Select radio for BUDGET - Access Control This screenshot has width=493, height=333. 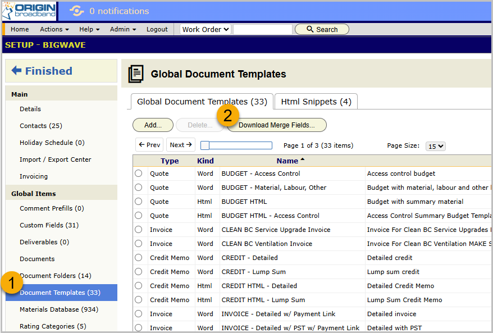pos(138,174)
